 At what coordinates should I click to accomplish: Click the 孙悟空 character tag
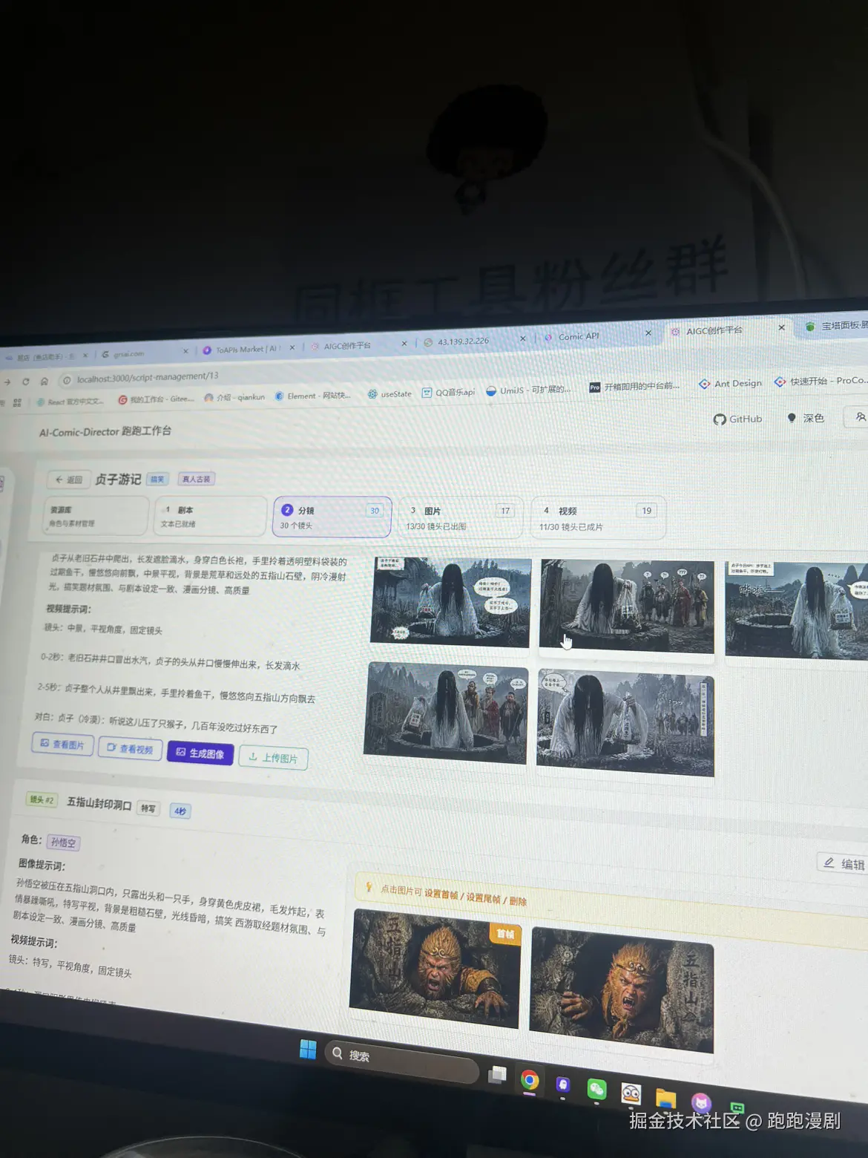tap(64, 843)
